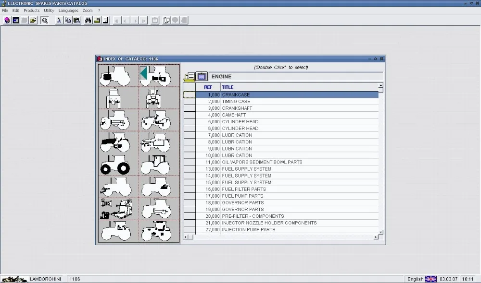
Task: Open the Edit menu
Action: pyautogui.click(x=16, y=11)
